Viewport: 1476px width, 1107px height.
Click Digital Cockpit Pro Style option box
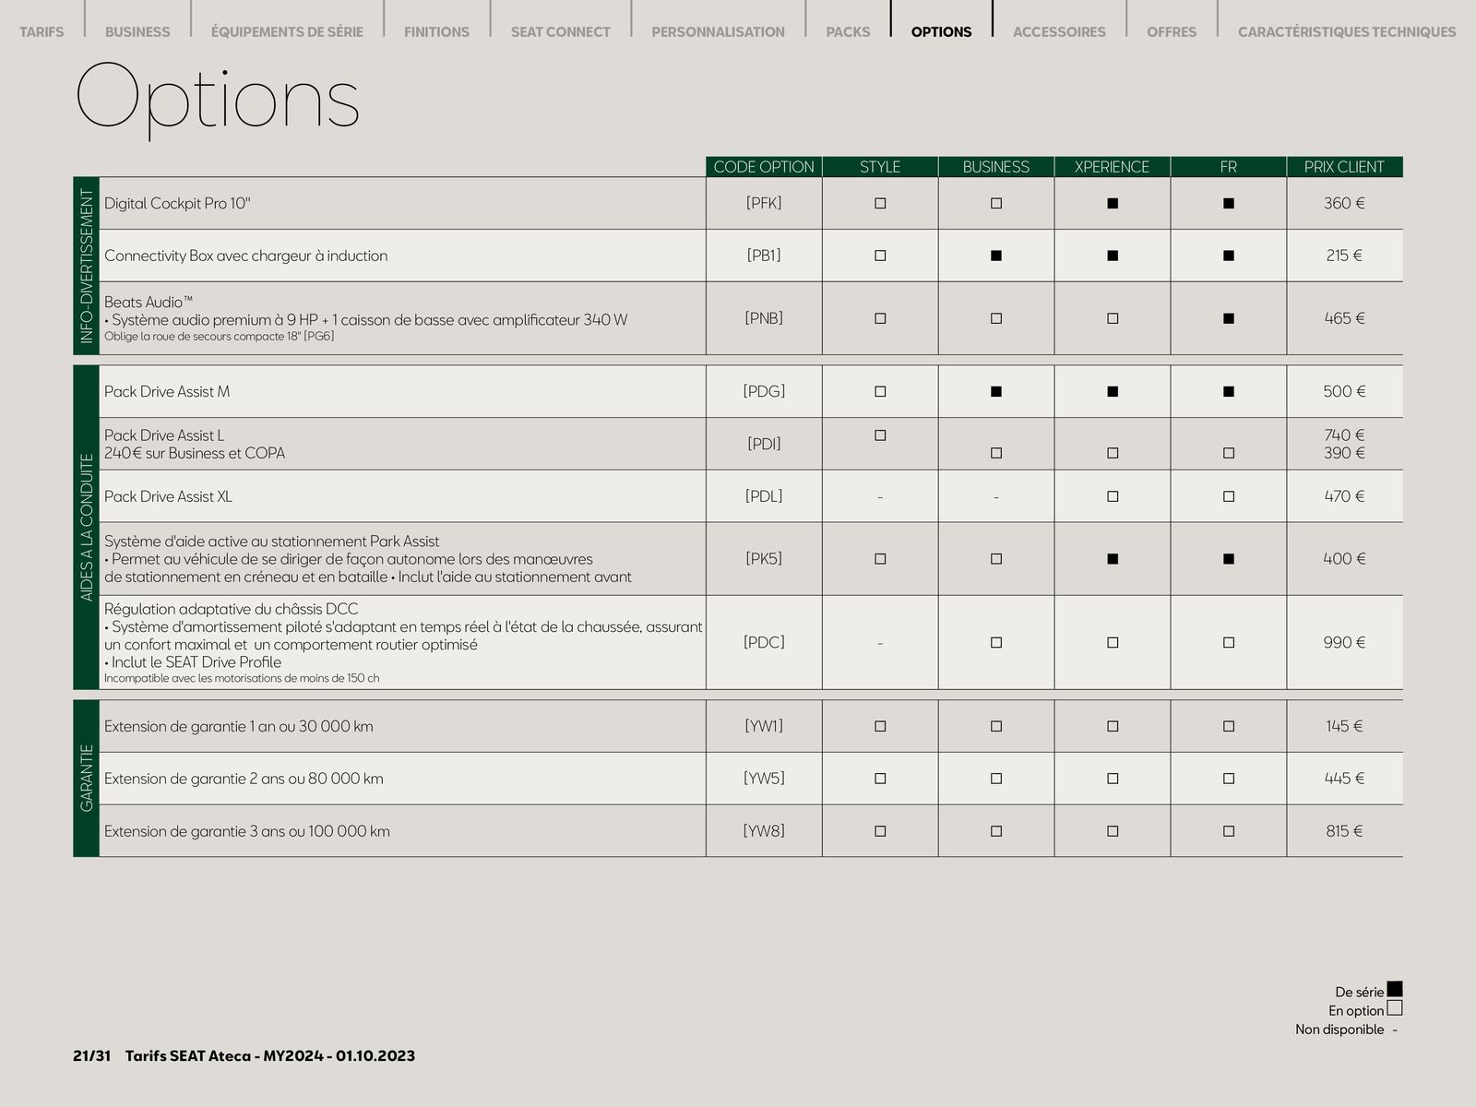[x=880, y=203]
